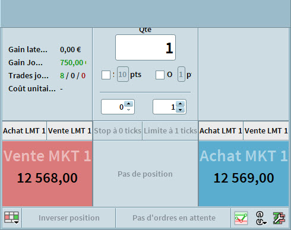
Task: Decrease the 0 ticks spinner value
Action: pos(129,110)
